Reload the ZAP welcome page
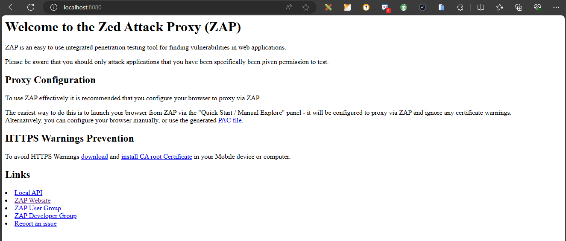566x241 pixels. 31,7
